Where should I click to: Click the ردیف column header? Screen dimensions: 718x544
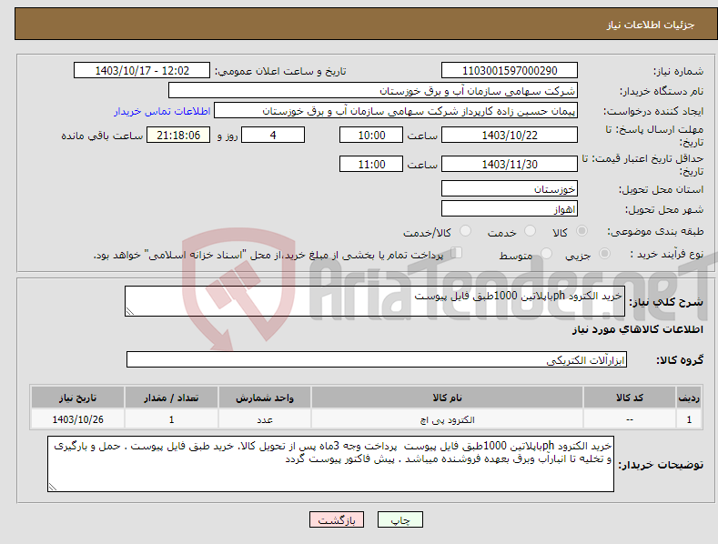pos(689,398)
